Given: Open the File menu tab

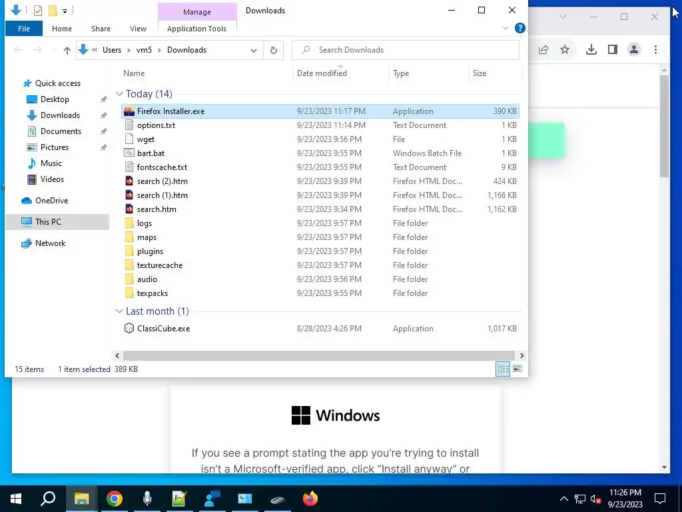Looking at the screenshot, I should click(24, 29).
